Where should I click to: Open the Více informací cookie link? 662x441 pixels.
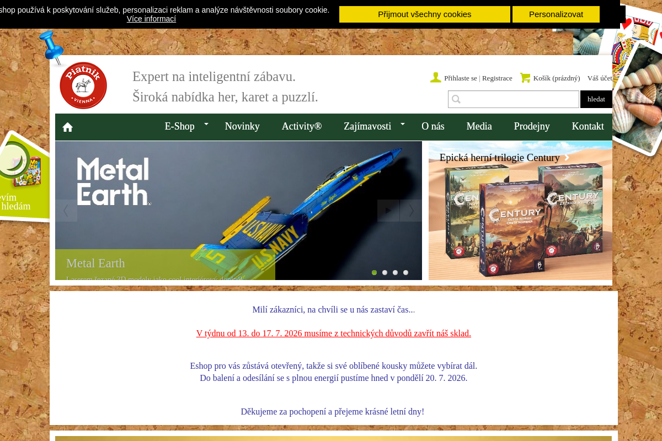(x=151, y=19)
